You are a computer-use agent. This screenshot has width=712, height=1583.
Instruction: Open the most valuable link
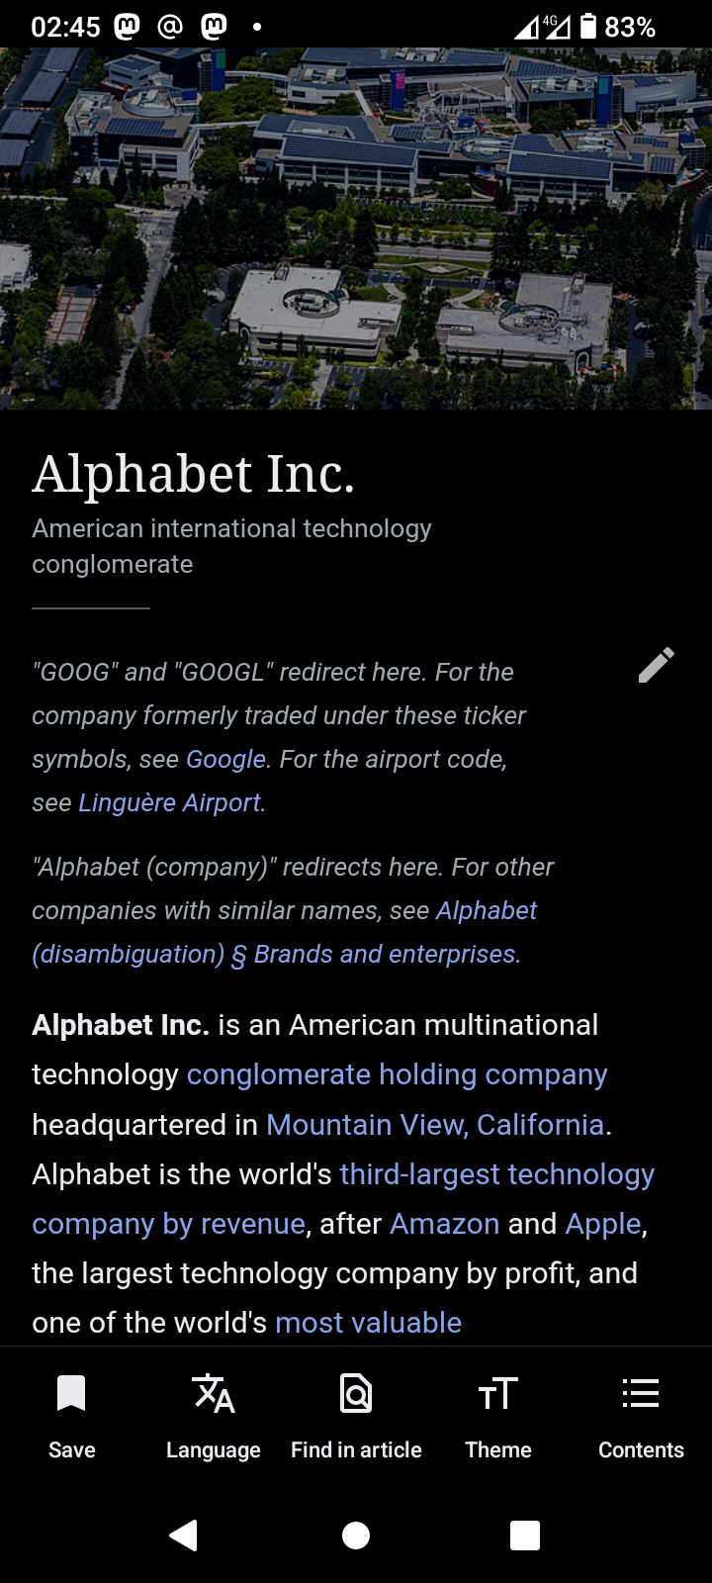pyautogui.click(x=368, y=1323)
